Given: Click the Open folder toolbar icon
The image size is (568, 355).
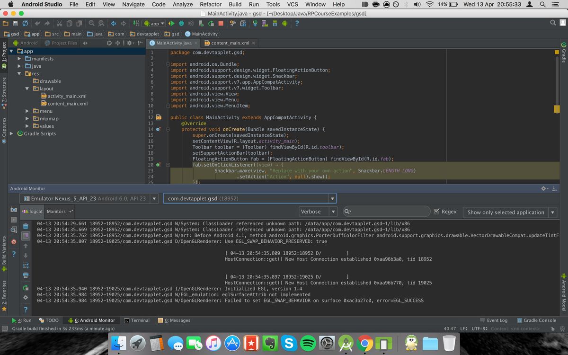Looking at the screenshot, I should point(5,23).
